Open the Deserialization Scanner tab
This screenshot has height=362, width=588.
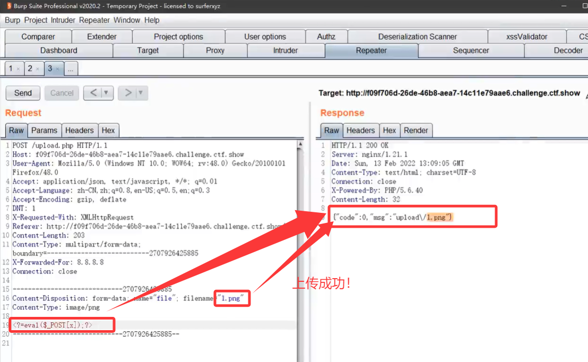[417, 37]
